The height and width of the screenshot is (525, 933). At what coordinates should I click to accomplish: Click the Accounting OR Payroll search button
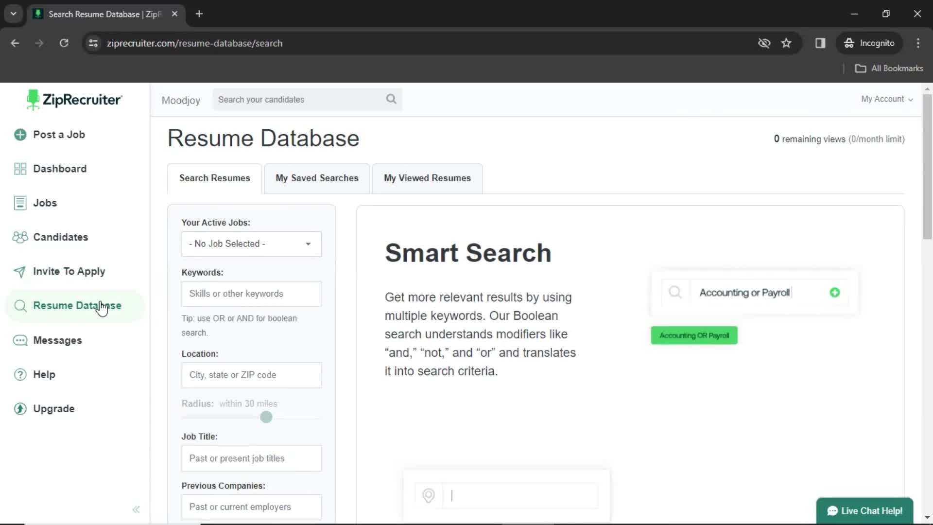[x=694, y=335]
